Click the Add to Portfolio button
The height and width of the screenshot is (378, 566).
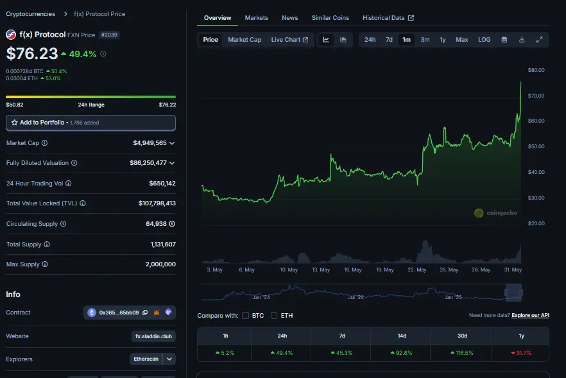[x=90, y=123]
